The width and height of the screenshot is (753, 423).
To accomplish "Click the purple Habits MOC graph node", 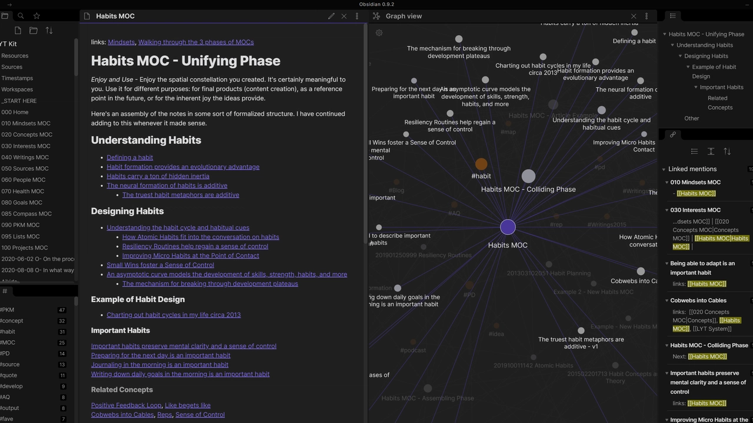I will click(x=508, y=227).
